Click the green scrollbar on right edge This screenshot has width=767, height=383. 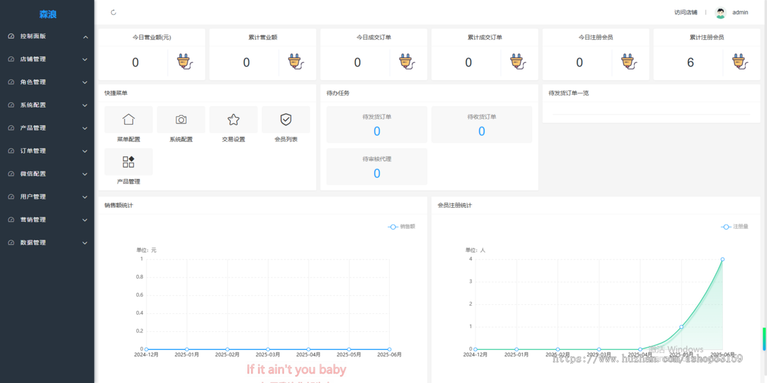click(764, 339)
